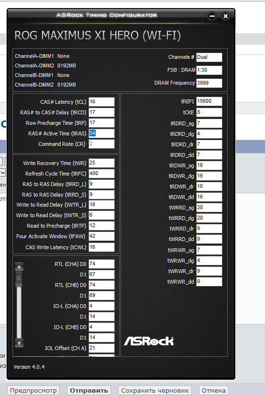Click the RAS# Active Time (tRAS) field
Viewport: 265px width, 396px height.
coord(101,133)
